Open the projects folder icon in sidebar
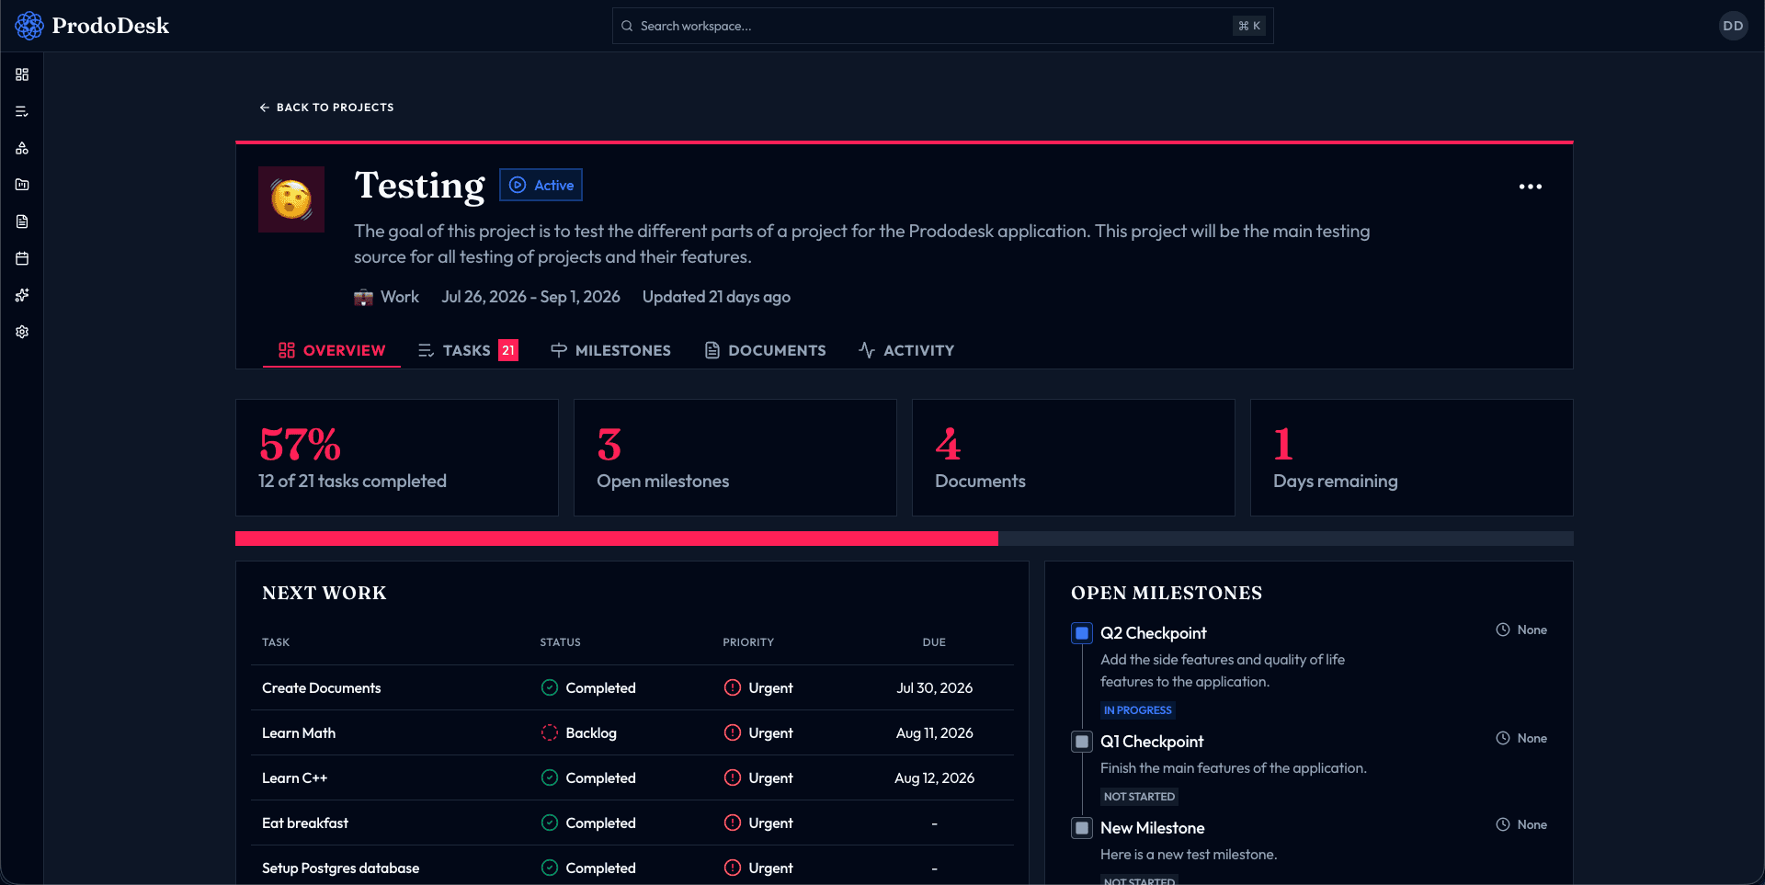1765x885 pixels. (x=22, y=185)
